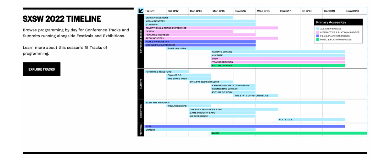The height and width of the screenshot is (157, 390).
Task: Click the Wellness Expo bar
Action: [189, 106]
